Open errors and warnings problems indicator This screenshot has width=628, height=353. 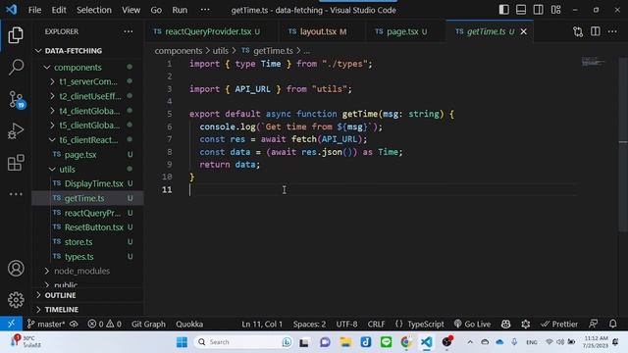(105, 324)
